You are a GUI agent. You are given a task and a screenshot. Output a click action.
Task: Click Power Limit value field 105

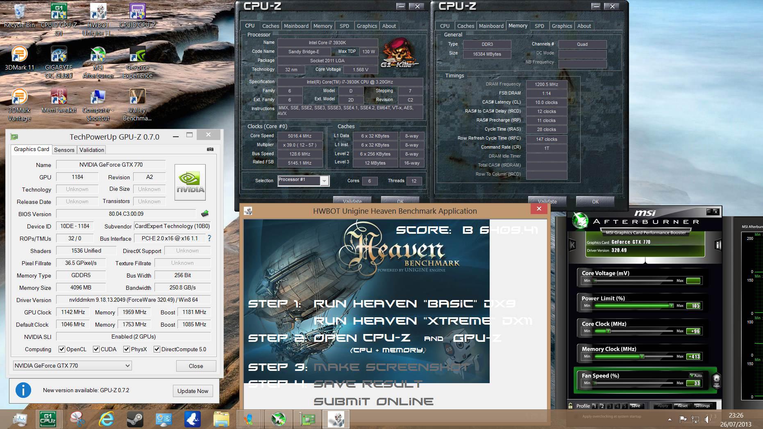693,306
